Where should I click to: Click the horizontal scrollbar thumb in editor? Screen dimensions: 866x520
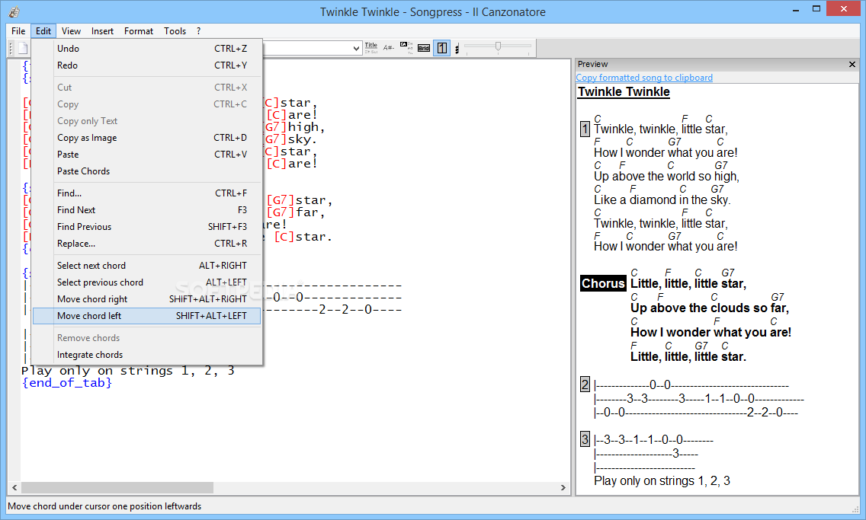coord(117,487)
